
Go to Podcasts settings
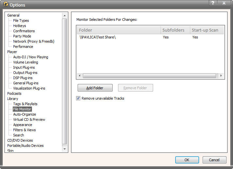coord(14,93)
